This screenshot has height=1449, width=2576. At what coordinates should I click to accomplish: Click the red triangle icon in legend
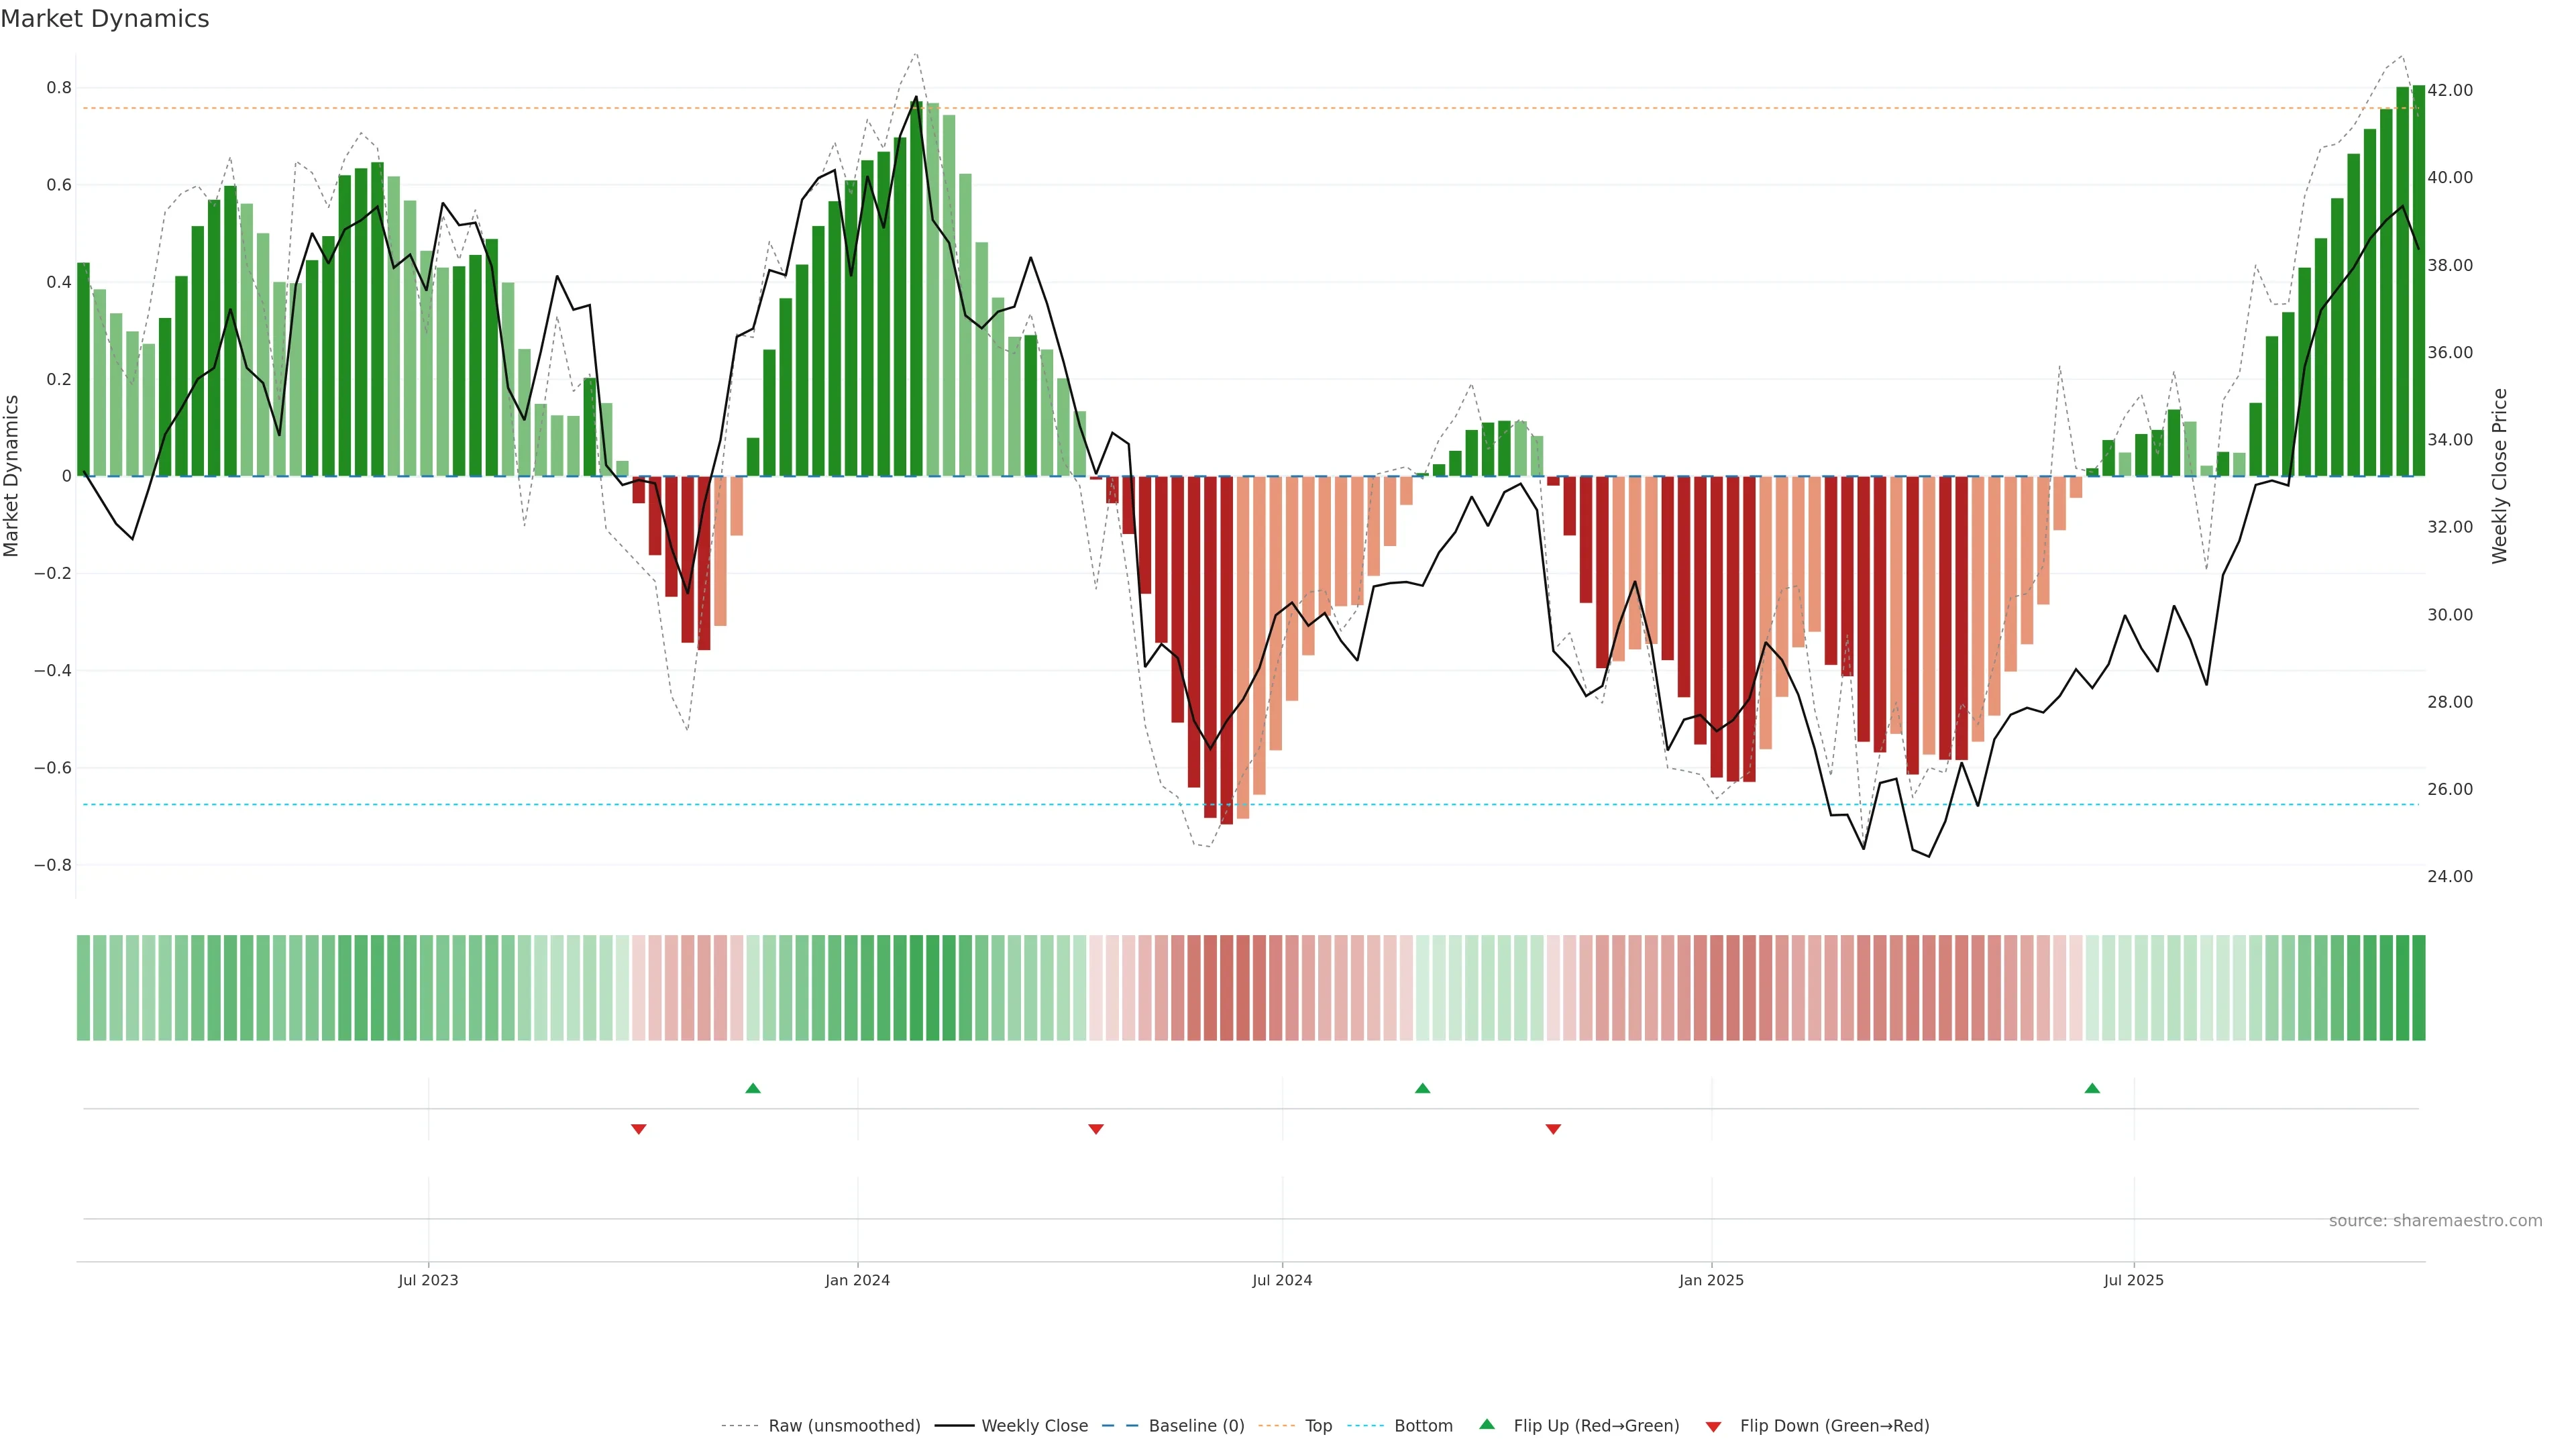point(1713,1427)
